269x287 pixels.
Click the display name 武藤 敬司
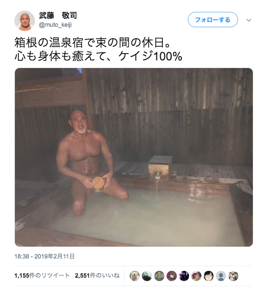tap(58, 15)
